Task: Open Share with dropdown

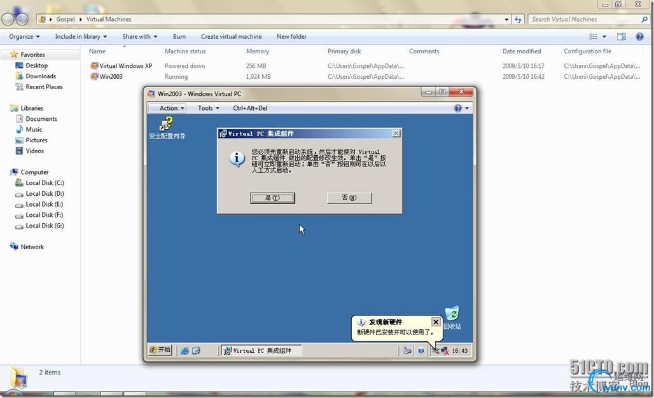Action: tap(140, 37)
